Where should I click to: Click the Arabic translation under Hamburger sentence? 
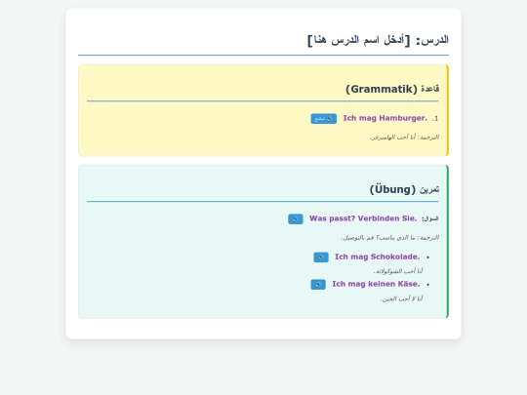(x=404, y=138)
